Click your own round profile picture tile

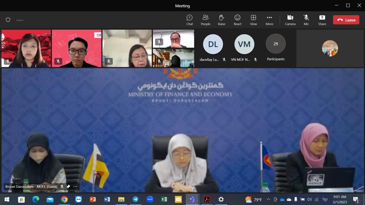330,48
